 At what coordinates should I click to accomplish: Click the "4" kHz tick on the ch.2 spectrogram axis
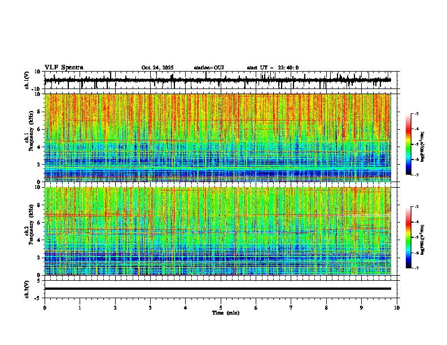[40, 240]
